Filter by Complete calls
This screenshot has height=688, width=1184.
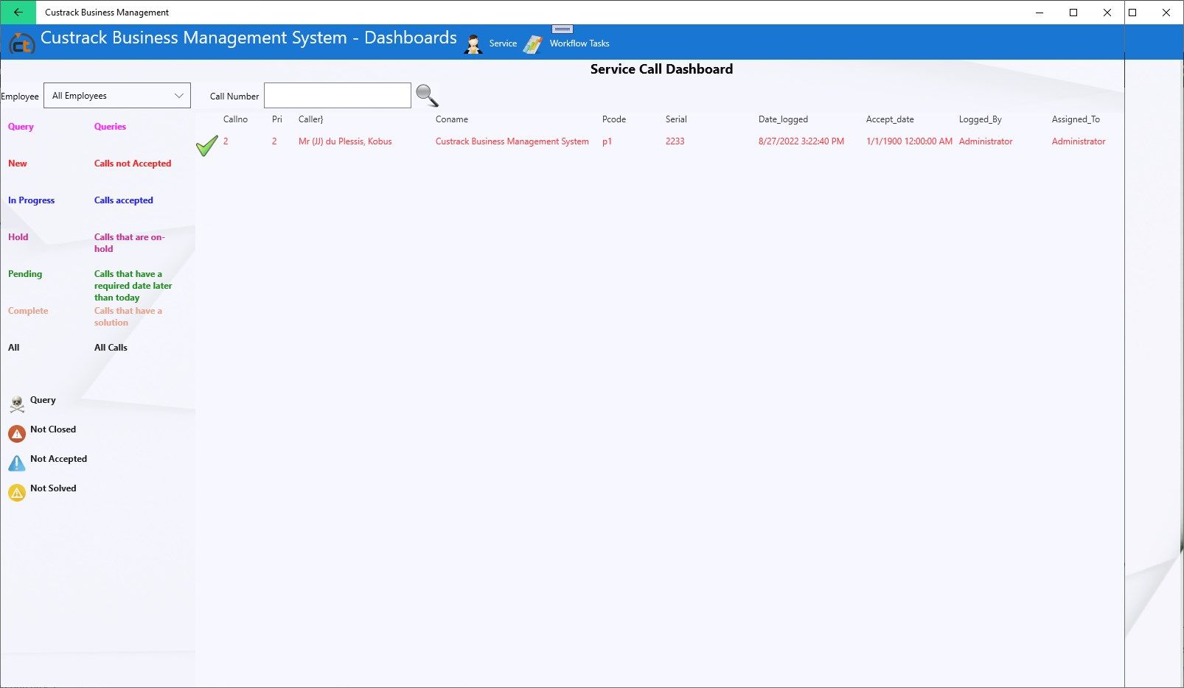28,311
